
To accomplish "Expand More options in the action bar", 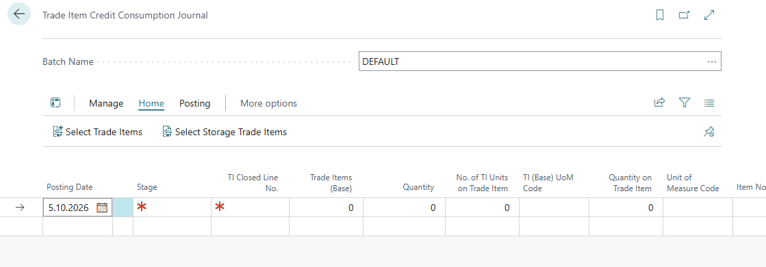I will click(269, 103).
